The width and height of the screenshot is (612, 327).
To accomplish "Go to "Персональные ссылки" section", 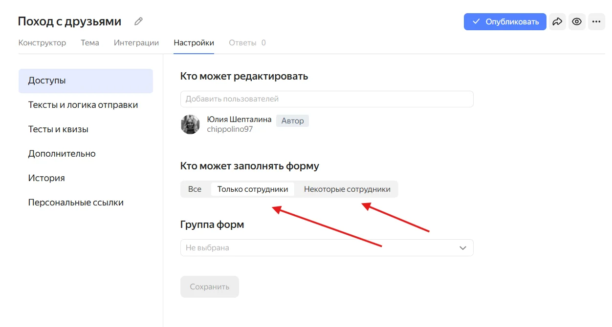I will (x=76, y=203).
